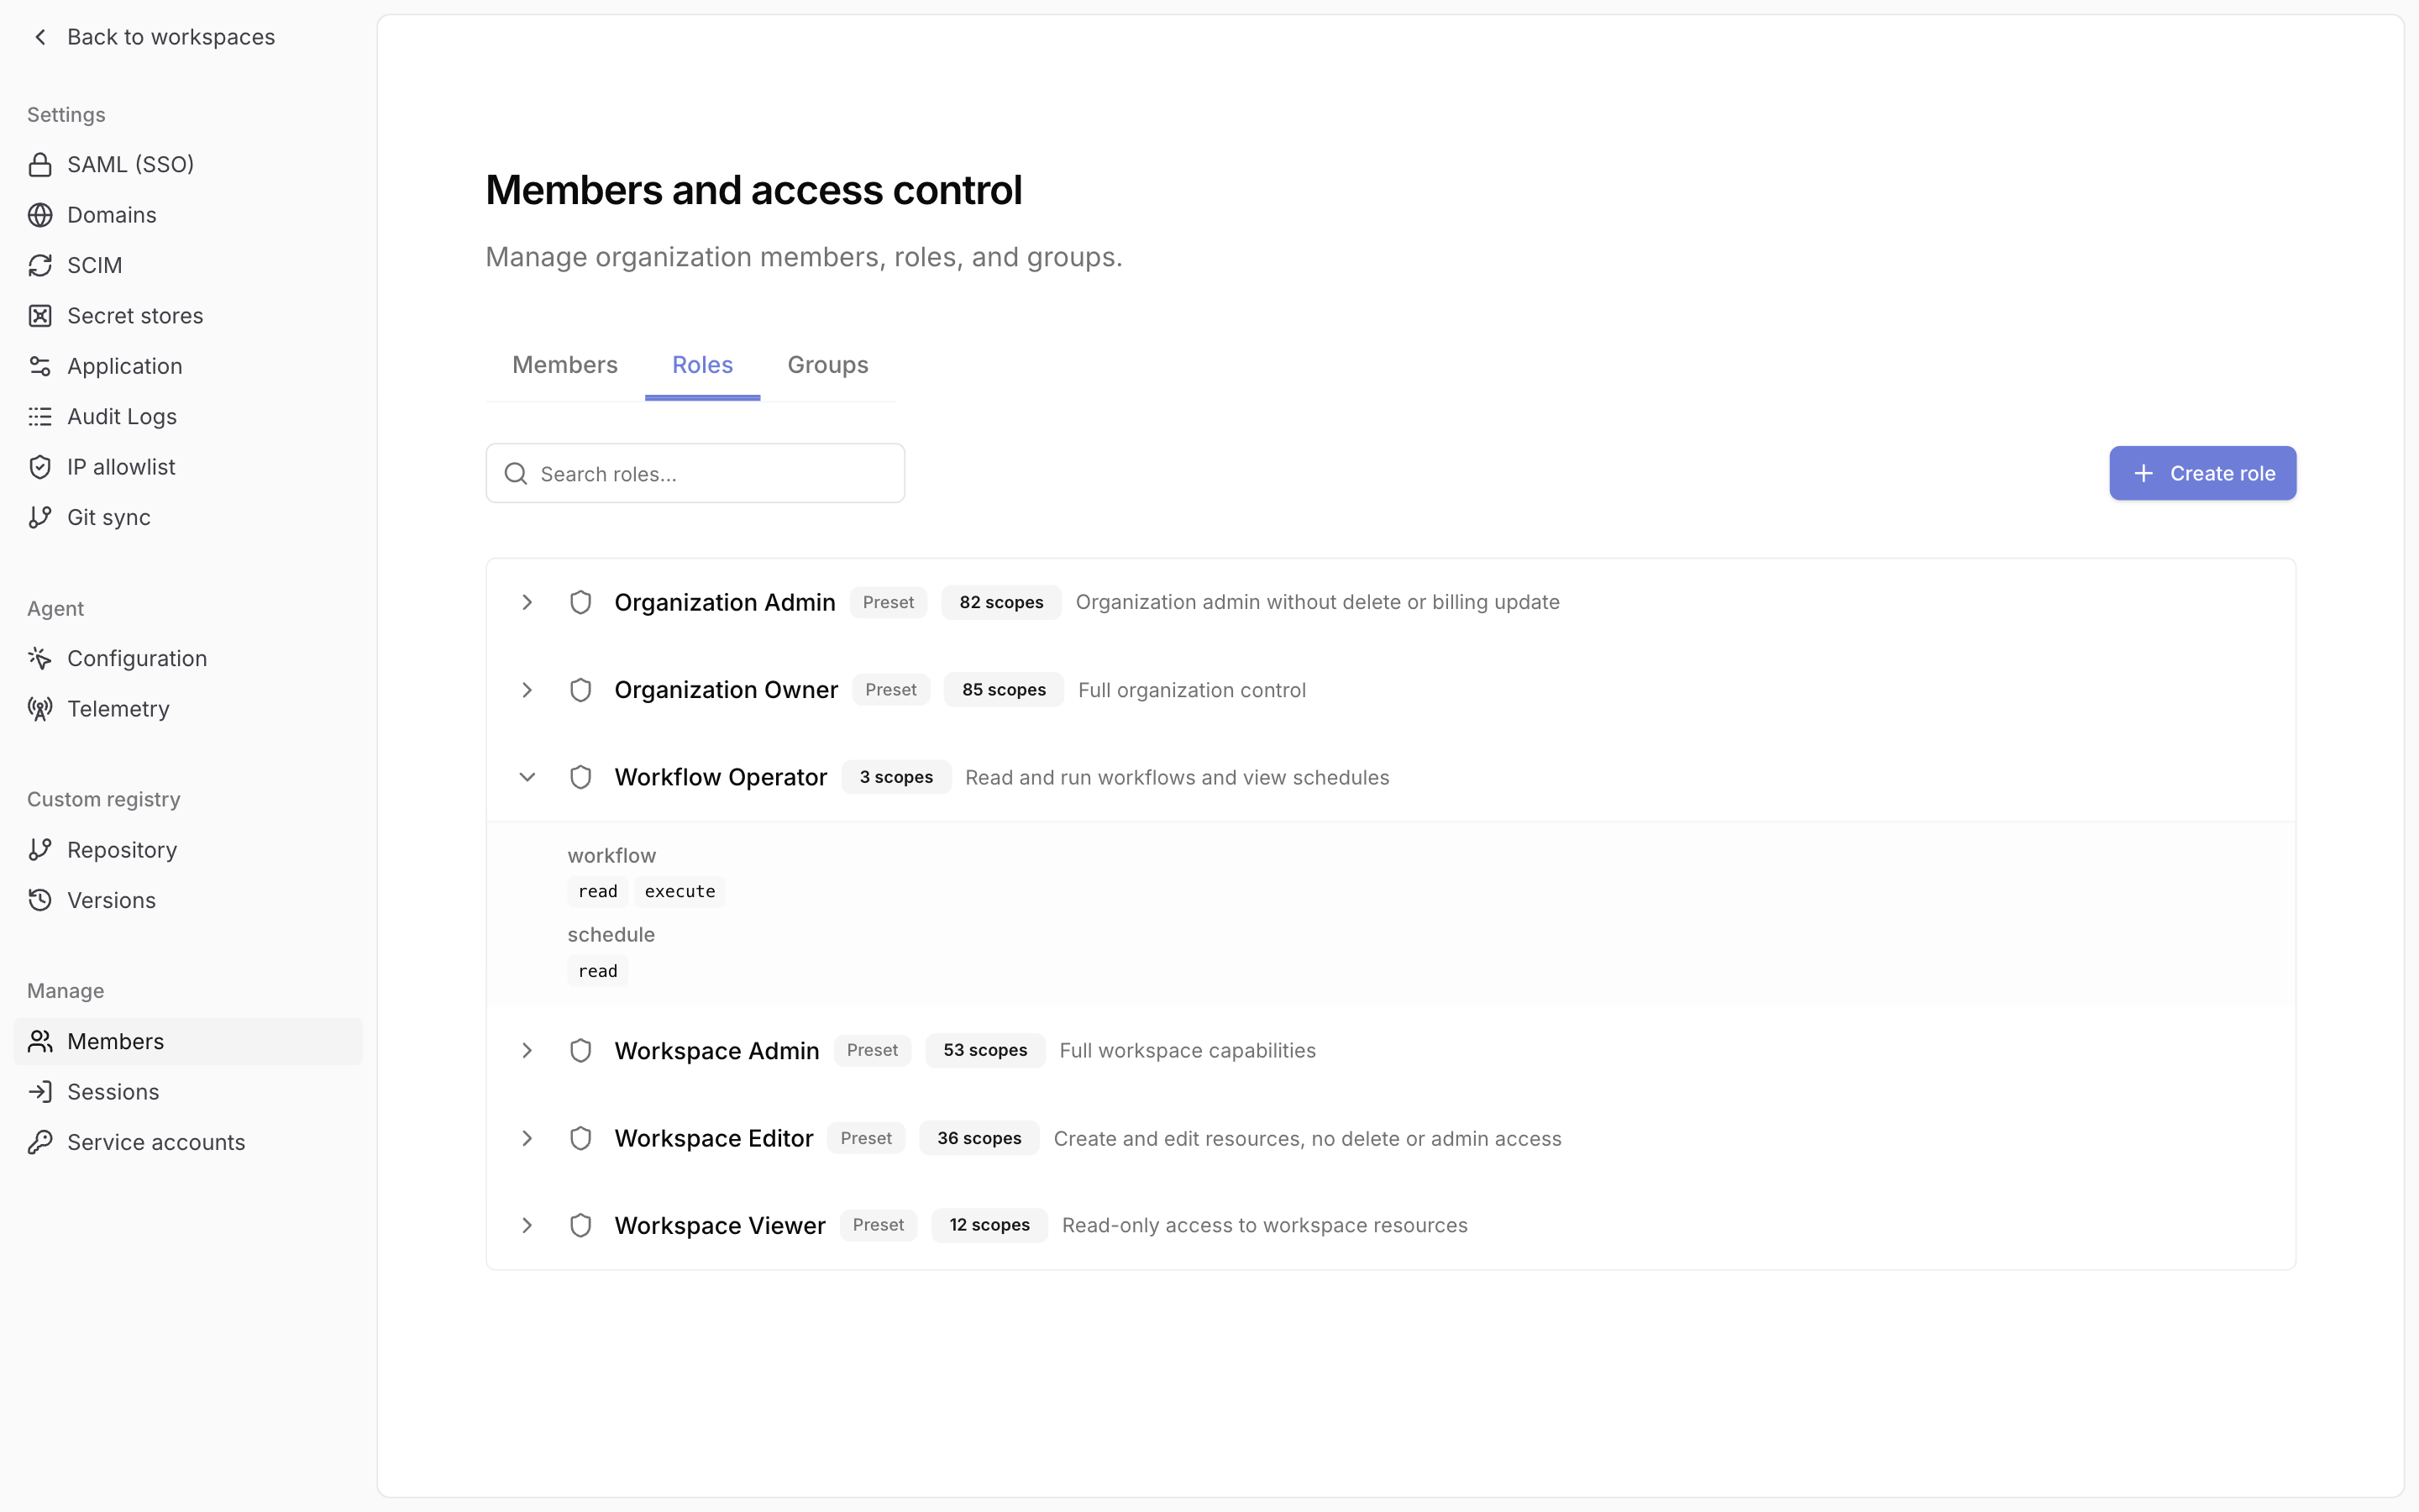Viewport: 2419px width, 1512px height.
Task: Switch to the Members tab
Action: (x=564, y=365)
